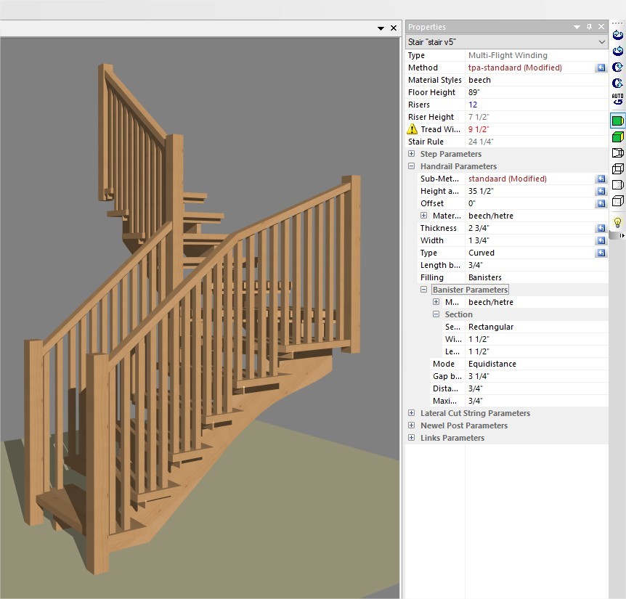
Task: Click the rotate view left icon
Action: click(617, 51)
